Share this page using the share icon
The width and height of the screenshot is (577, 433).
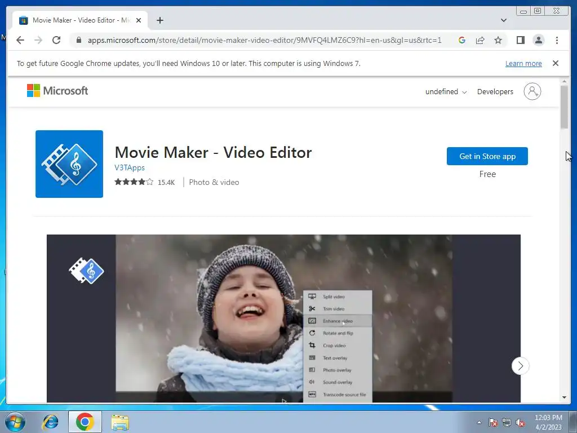[480, 40]
